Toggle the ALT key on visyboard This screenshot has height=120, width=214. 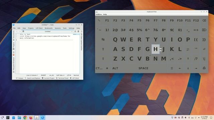tap(115, 68)
